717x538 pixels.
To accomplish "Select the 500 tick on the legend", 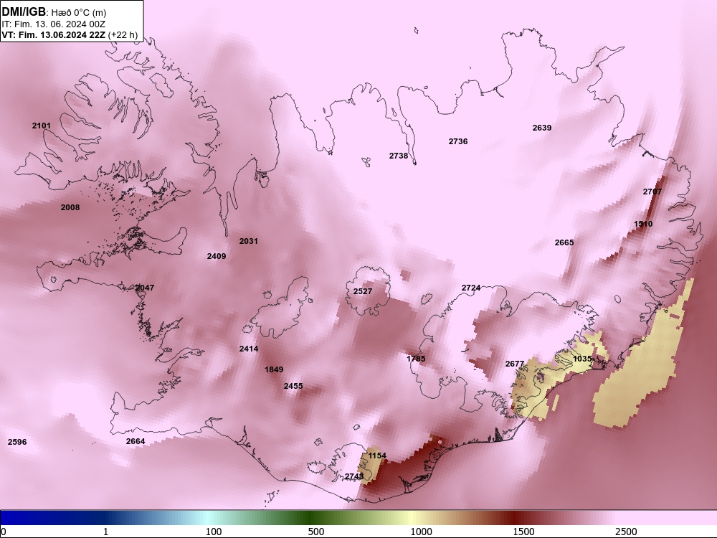I will tap(316, 532).
